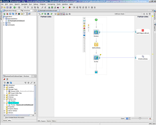156x125 pixels.
Task: Expand the Variables folder in BPEL Structure
Action: [4, 87]
